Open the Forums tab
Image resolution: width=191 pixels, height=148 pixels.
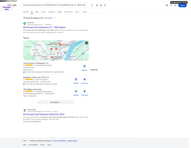[44, 12]
